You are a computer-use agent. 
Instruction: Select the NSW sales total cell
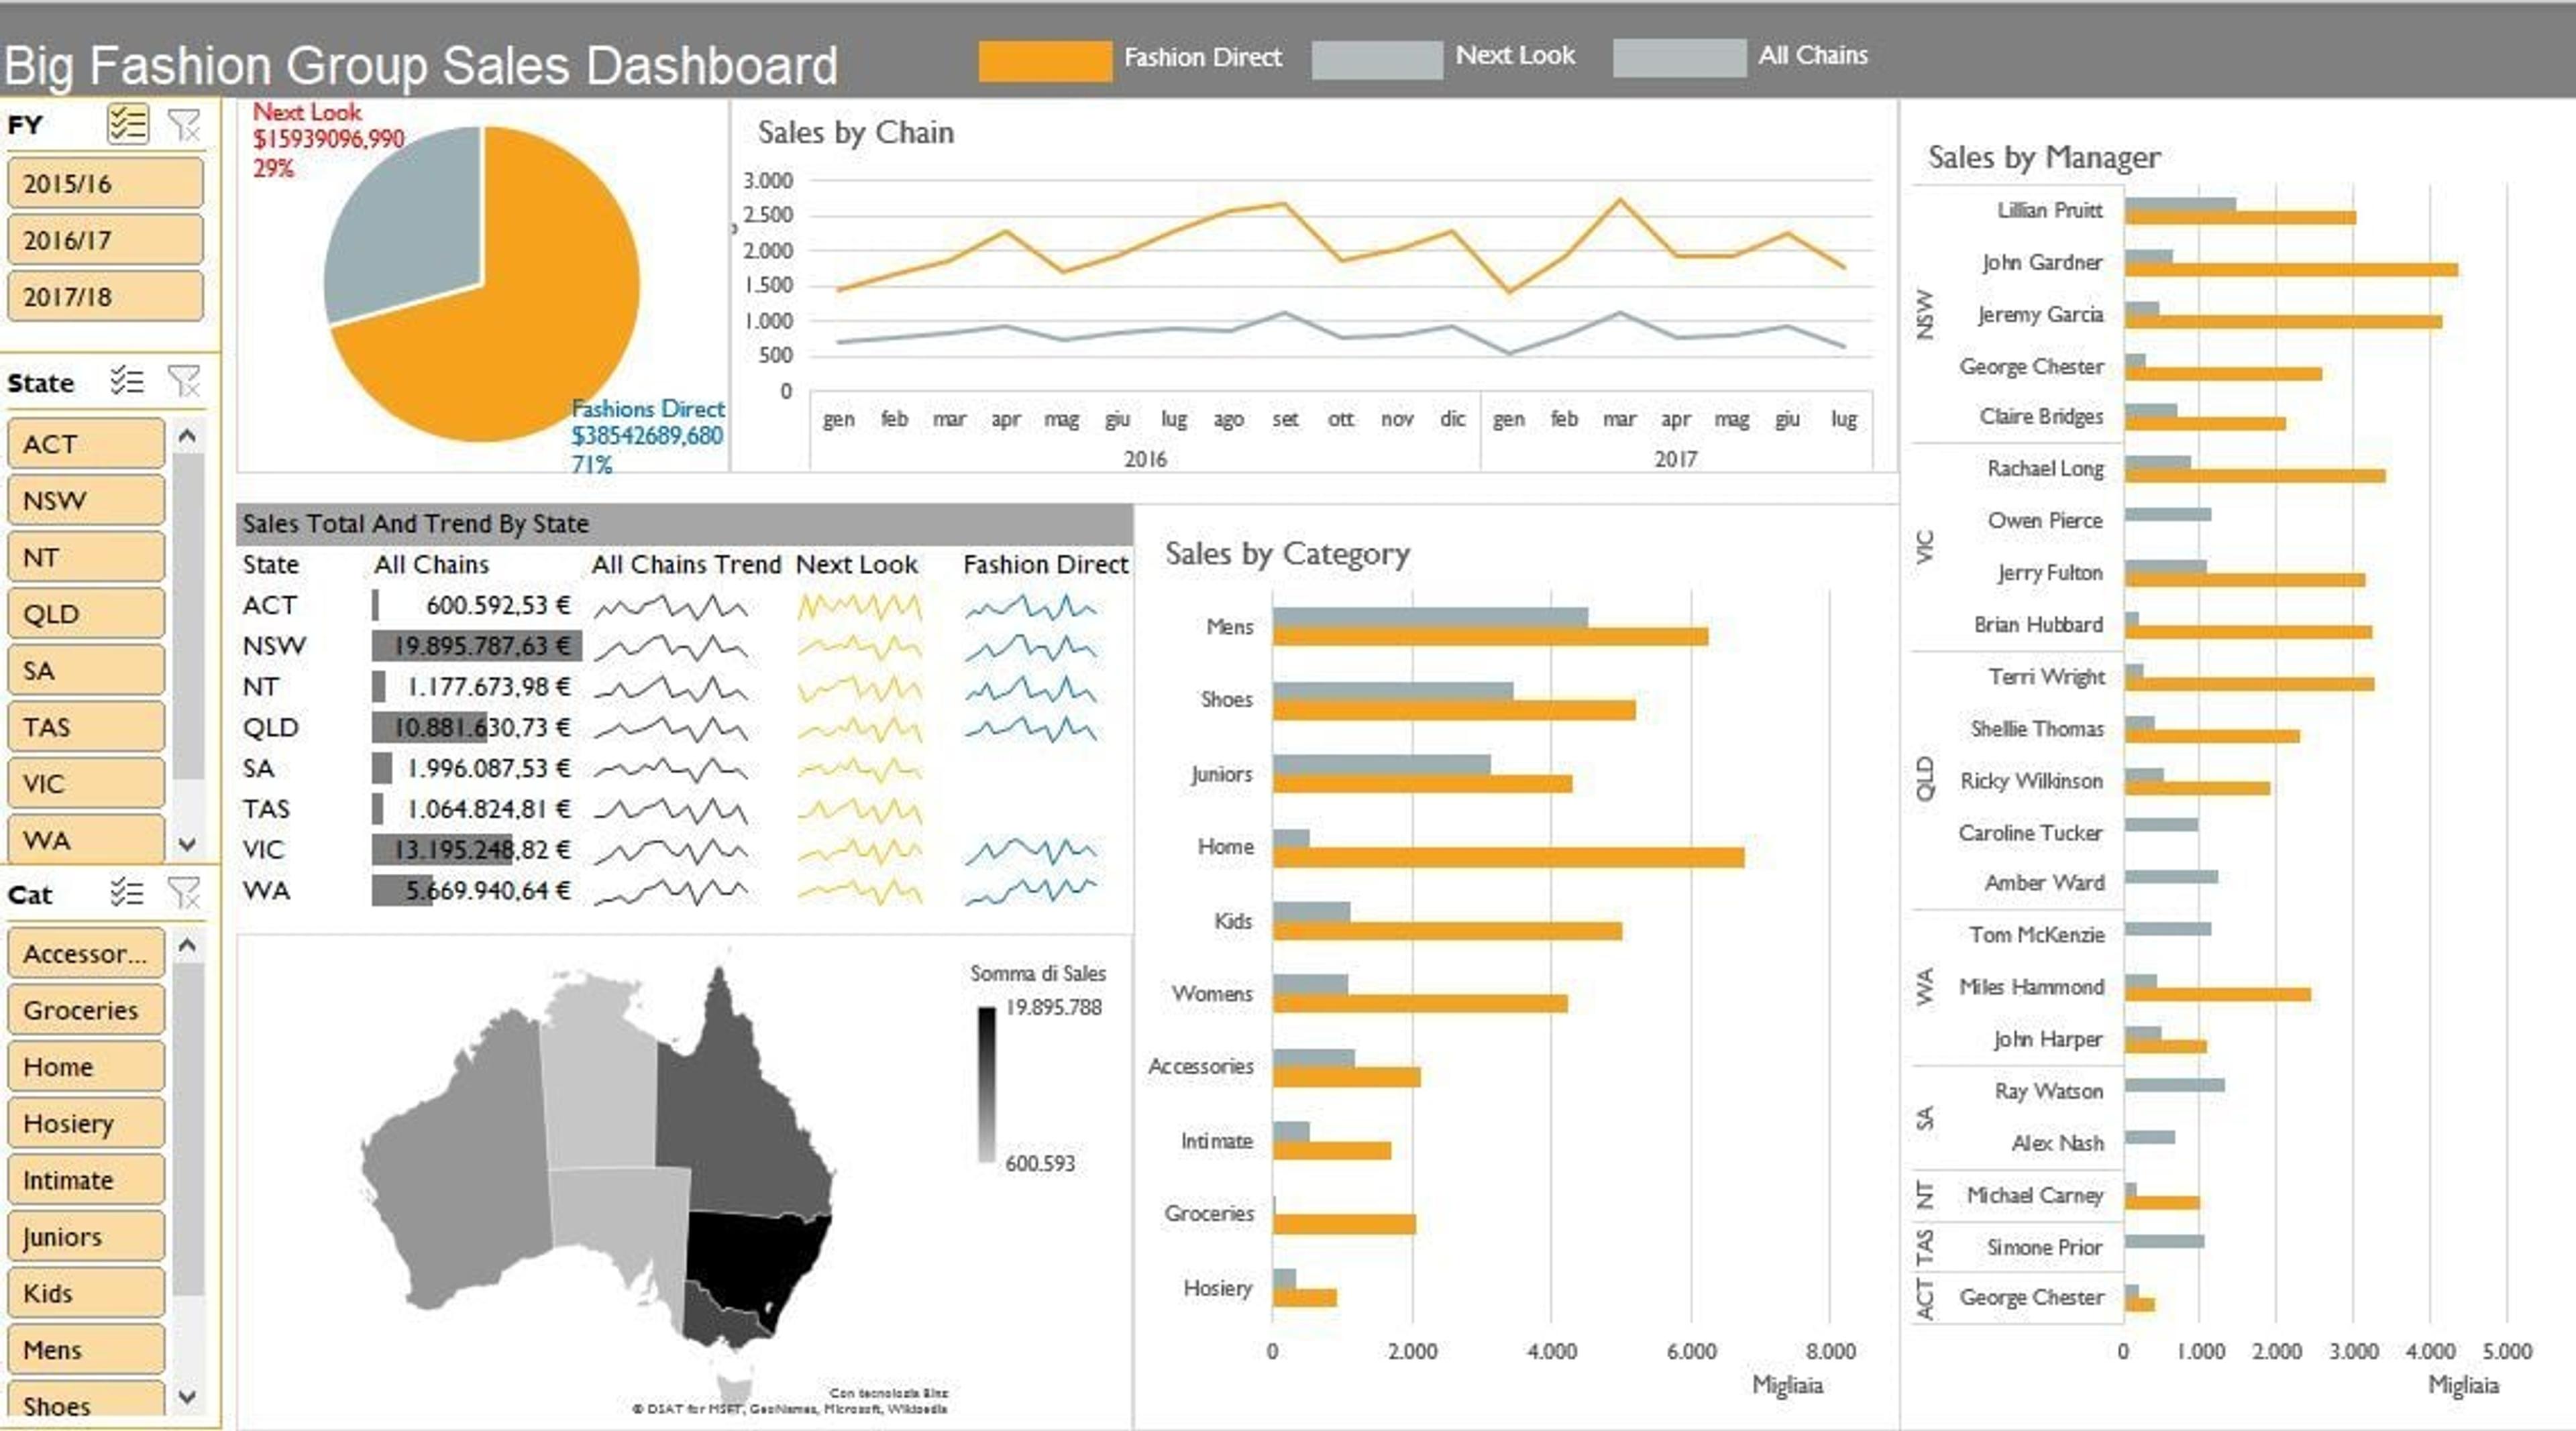click(x=477, y=646)
